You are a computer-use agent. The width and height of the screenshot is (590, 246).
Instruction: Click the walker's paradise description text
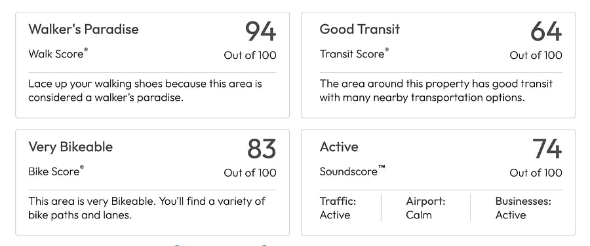[x=146, y=90]
